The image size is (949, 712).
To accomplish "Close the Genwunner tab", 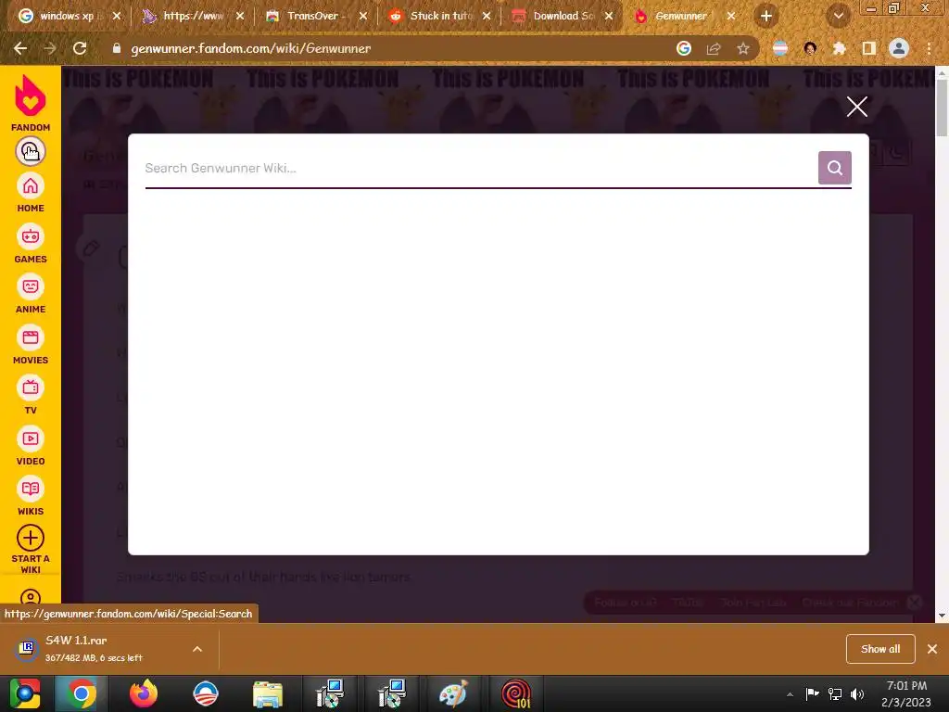I will (x=731, y=17).
